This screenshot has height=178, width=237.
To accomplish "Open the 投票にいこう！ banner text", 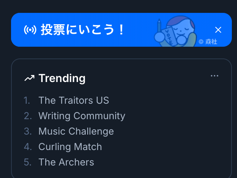I will click(83, 30).
